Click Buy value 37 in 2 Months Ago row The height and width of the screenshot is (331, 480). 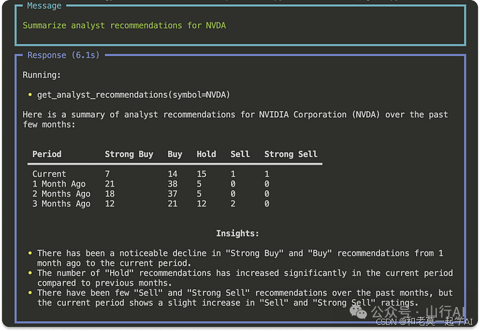pos(172,194)
